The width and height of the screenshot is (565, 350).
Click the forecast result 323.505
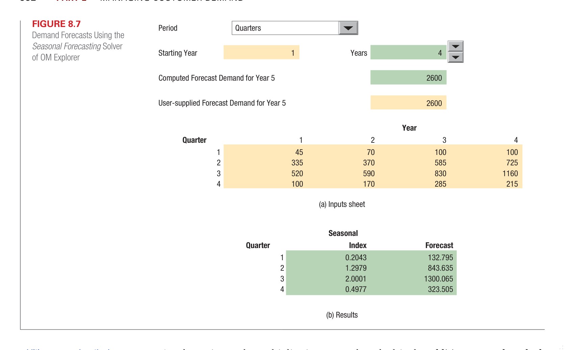click(440, 289)
